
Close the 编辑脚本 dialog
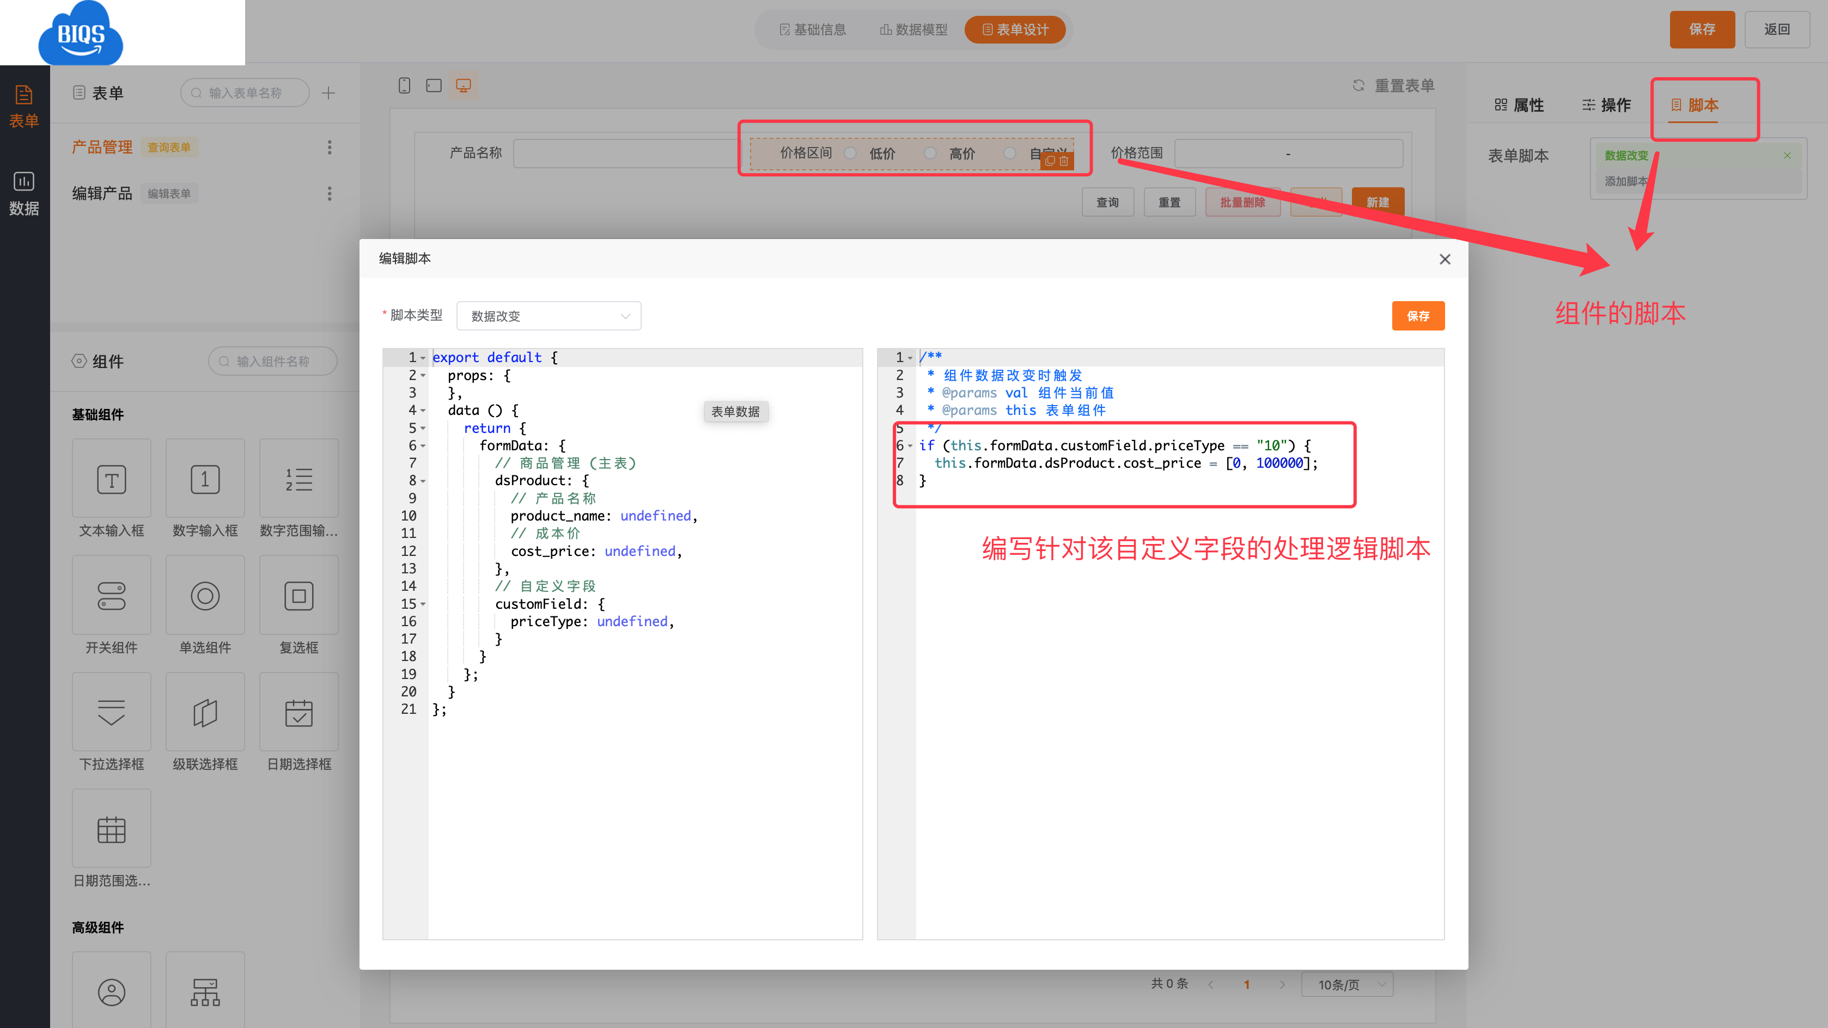tap(1445, 259)
